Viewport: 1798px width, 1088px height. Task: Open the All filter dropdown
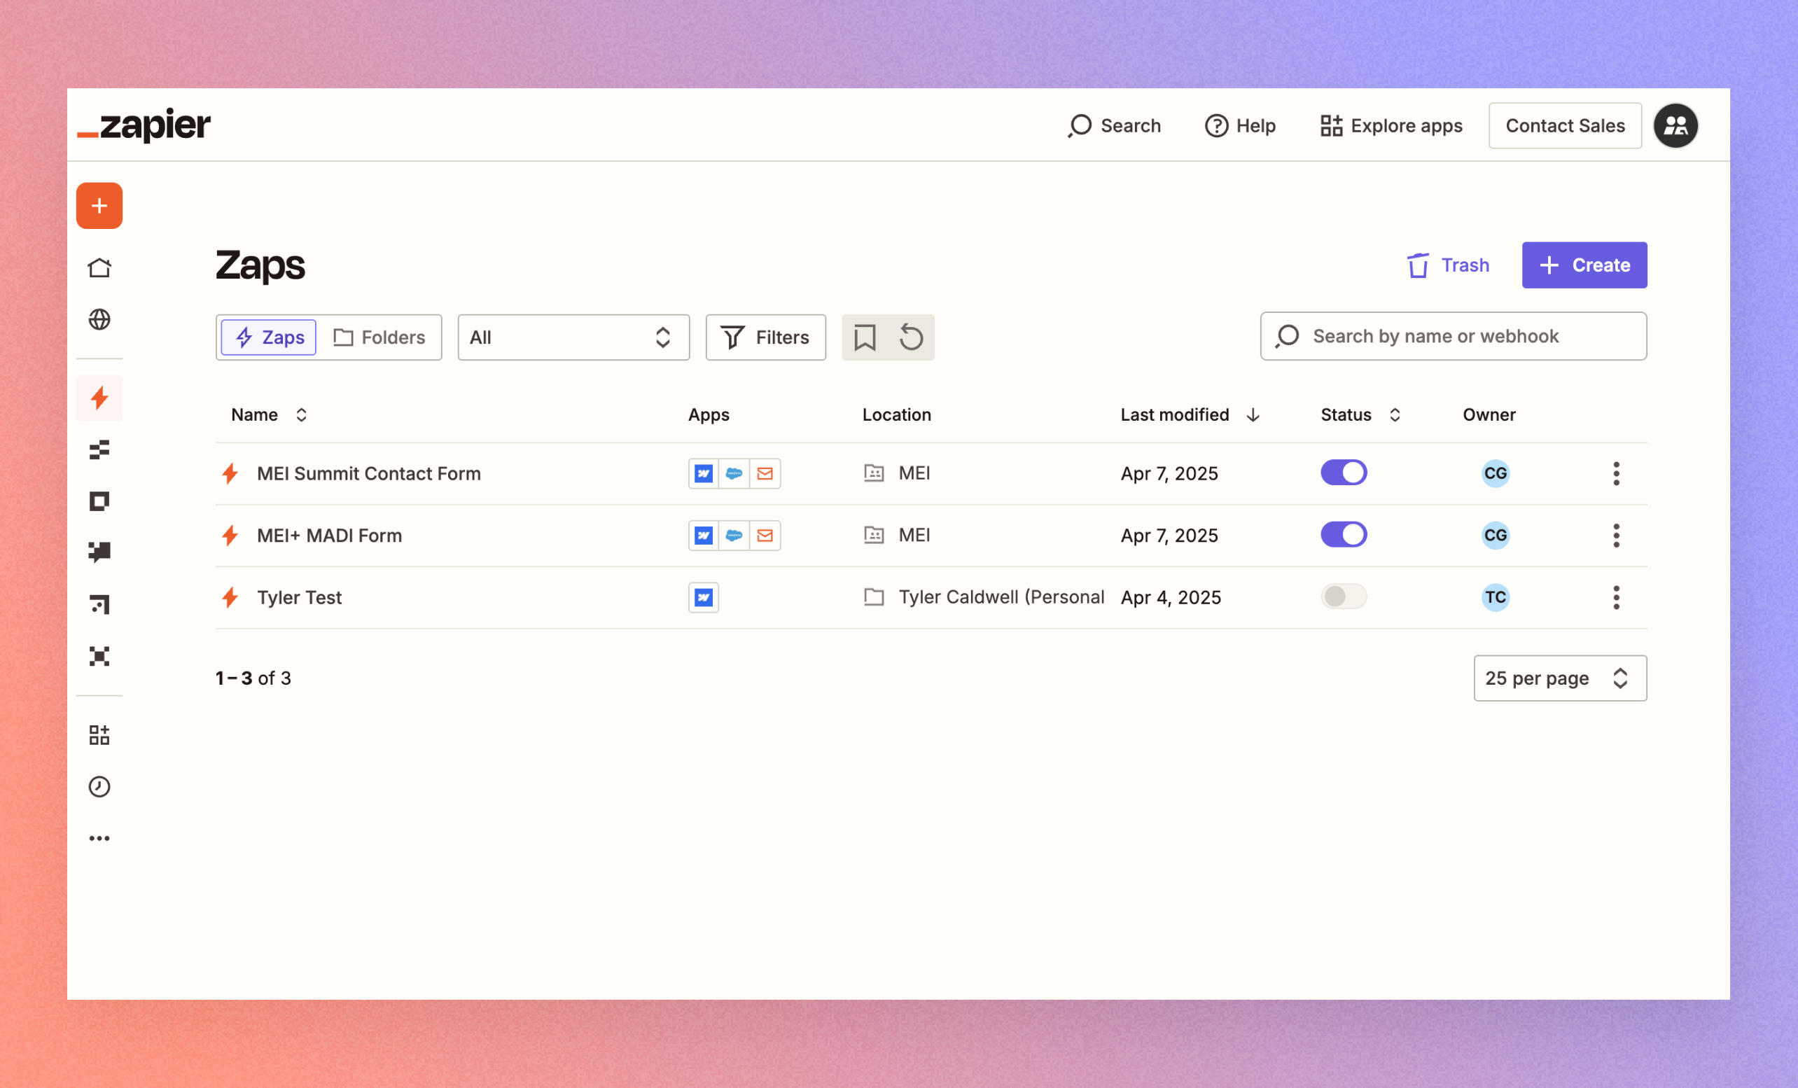tap(573, 337)
